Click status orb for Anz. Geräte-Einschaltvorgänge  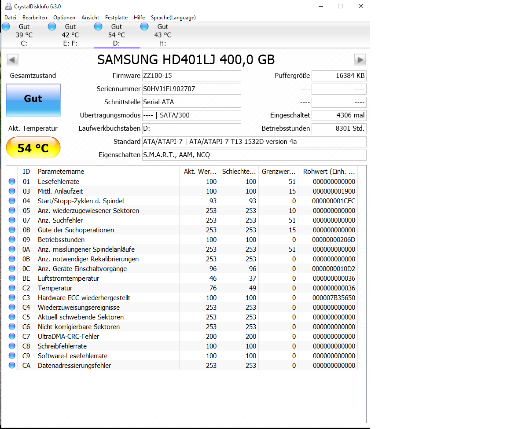[12, 268]
